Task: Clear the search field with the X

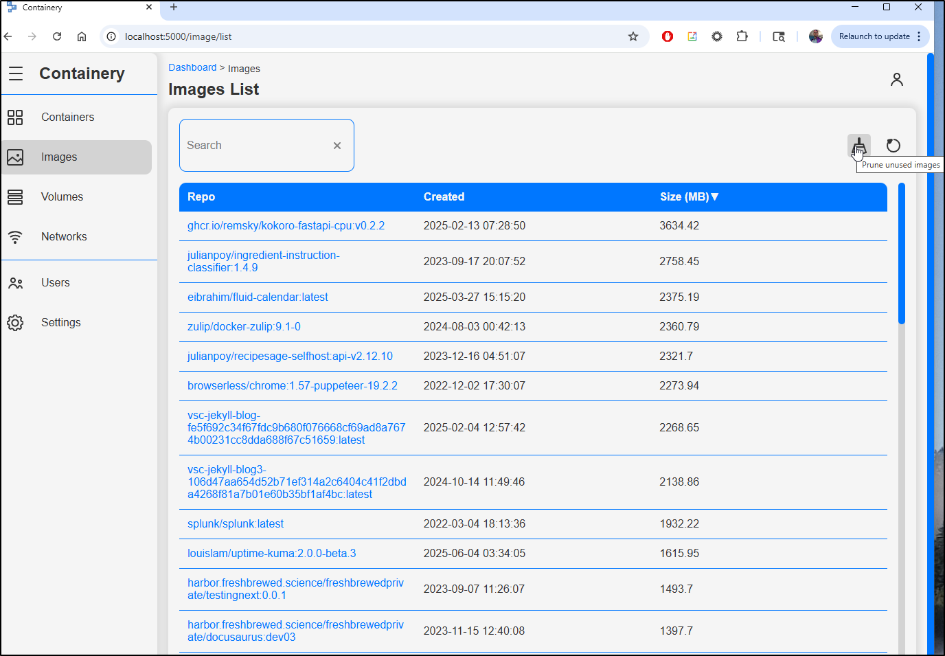Action: [x=337, y=146]
